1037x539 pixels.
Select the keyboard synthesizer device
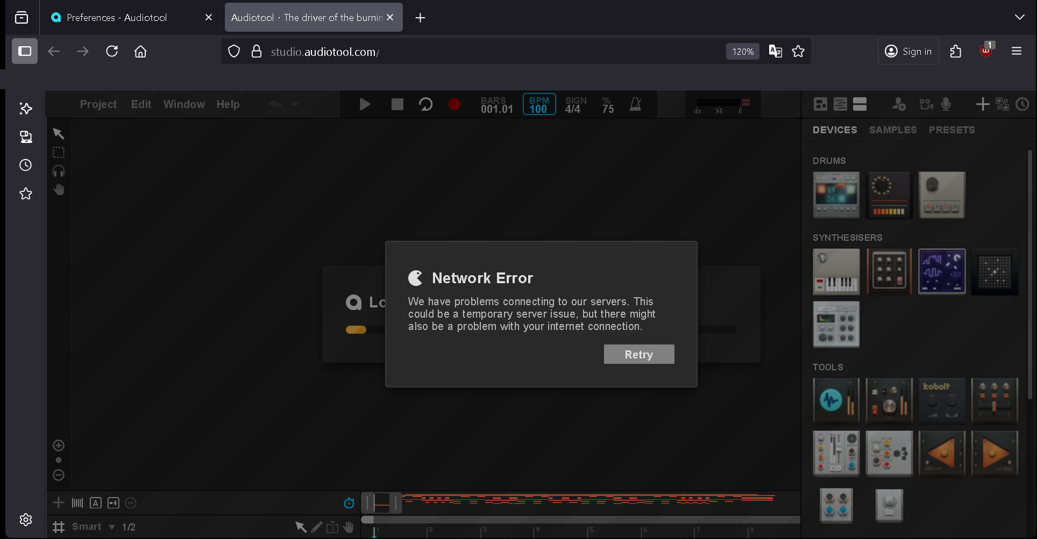pyautogui.click(x=836, y=271)
